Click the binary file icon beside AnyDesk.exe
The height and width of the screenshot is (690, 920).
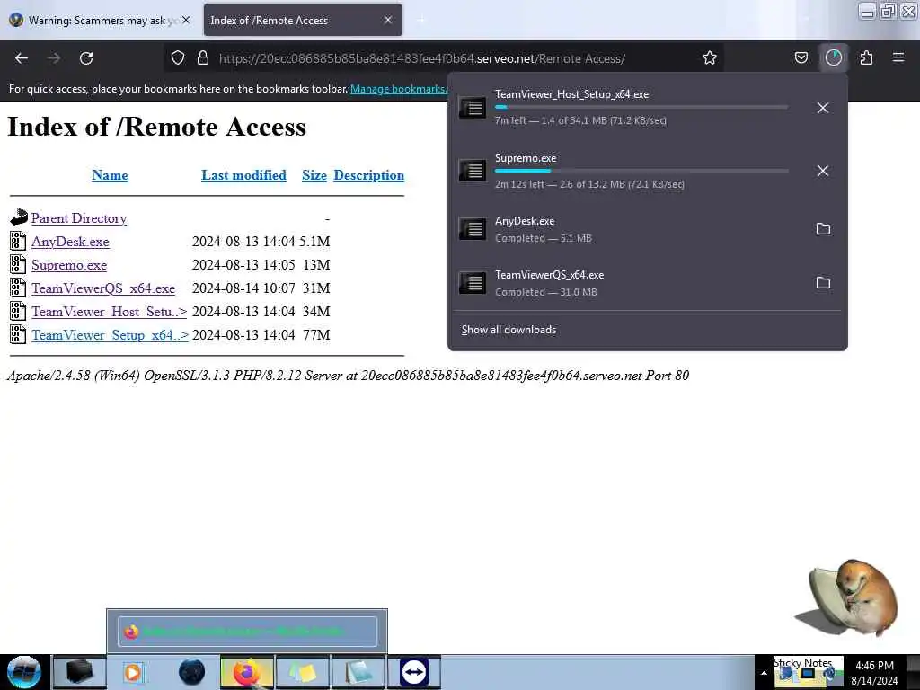pos(18,241)
